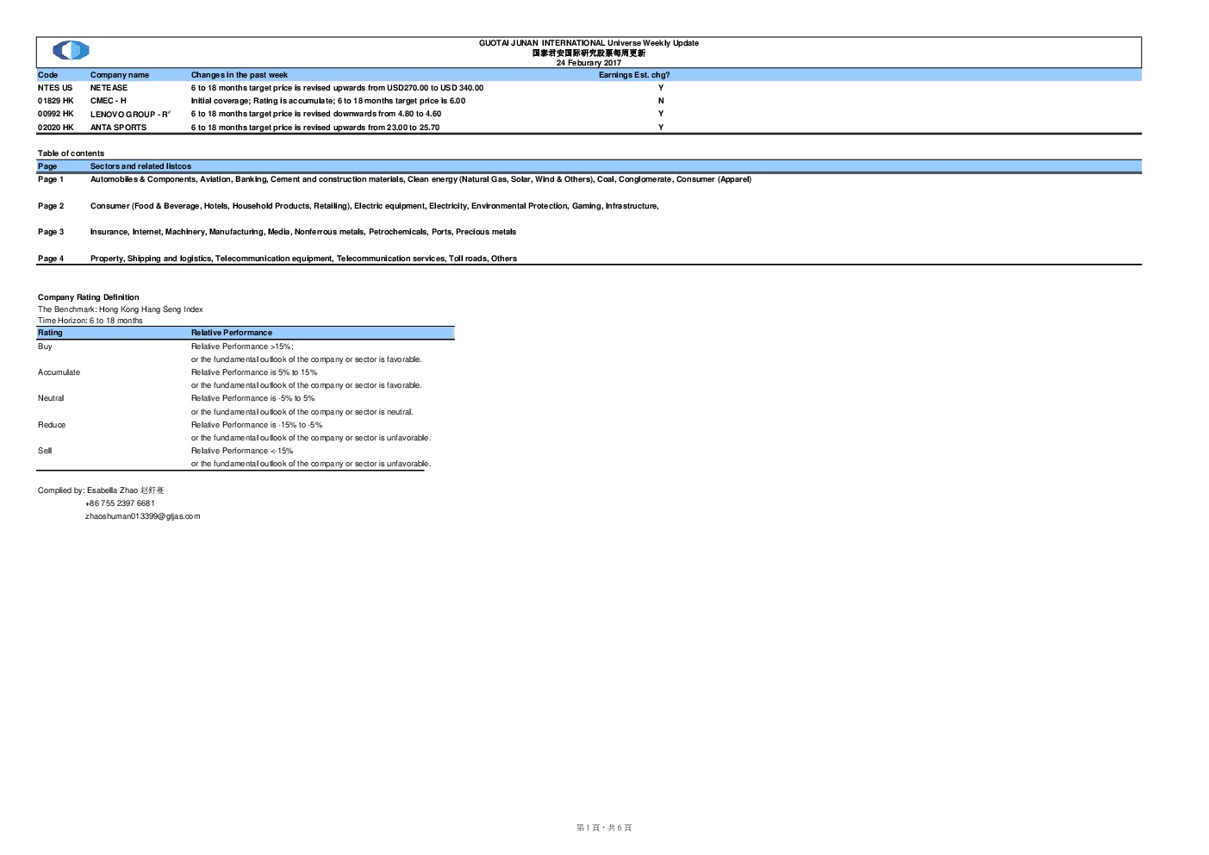Click the 'Page 2' contents entry

tap(51, 206)
